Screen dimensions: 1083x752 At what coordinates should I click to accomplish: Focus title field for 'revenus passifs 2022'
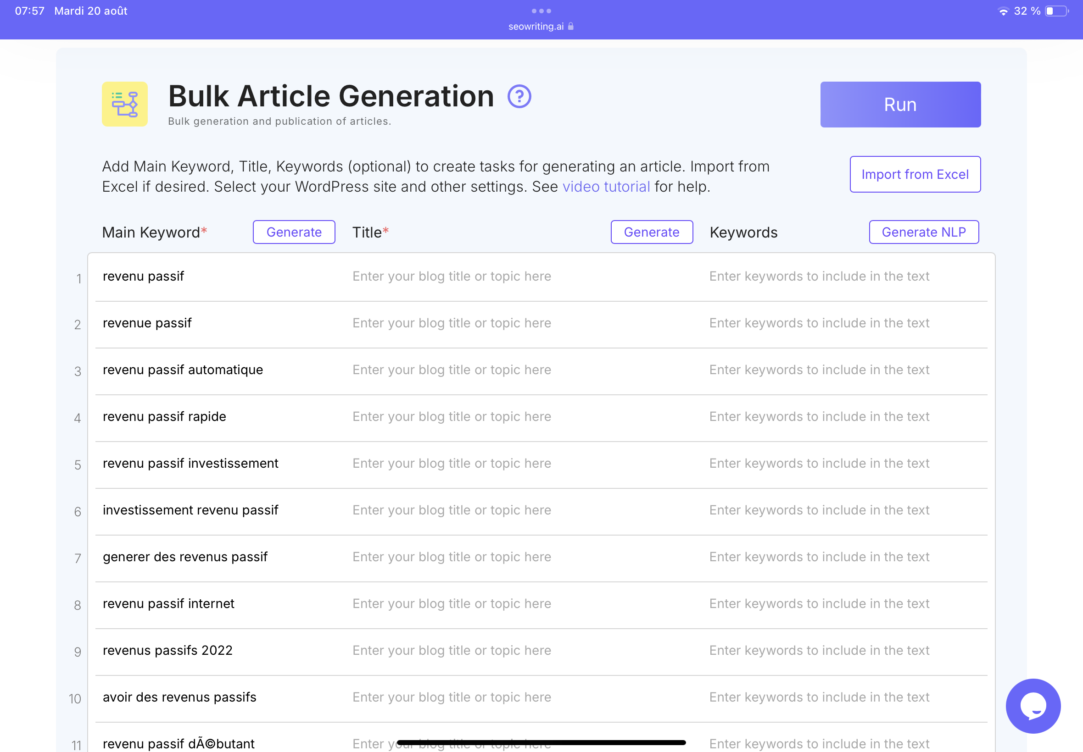[x=523, y=650]
